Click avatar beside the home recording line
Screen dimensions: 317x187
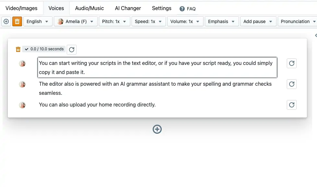click(x=22, y=105)
